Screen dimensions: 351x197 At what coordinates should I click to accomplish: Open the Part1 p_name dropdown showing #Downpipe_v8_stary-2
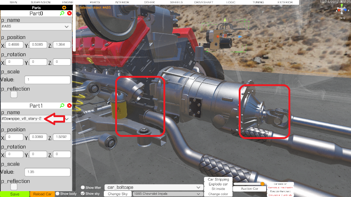pyautogui.click(x=37, y=119)
